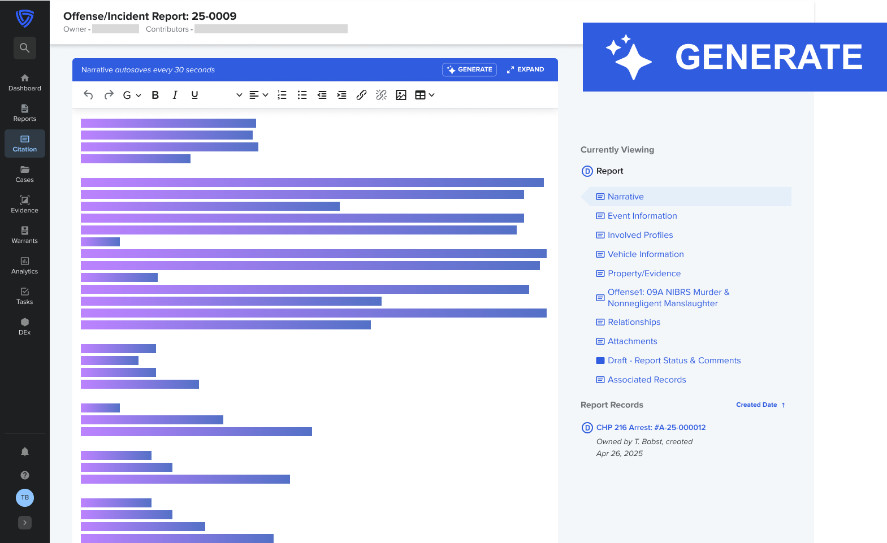This screenshot has height=543, width=887.
Task: Click the small GENERATE button in narrative header
Action: pyautogui.click(x=469, y=69)
